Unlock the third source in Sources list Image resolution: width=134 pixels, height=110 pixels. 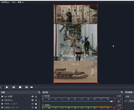click(36, 104)
